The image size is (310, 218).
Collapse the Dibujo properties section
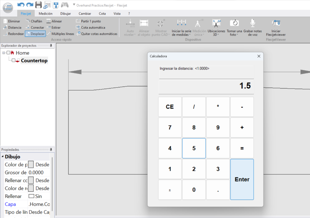pos(2,157)
